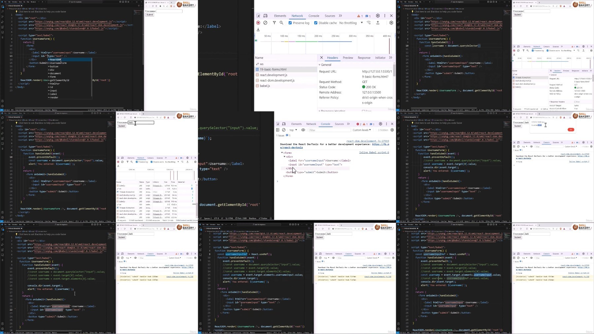
Task: Open the Network tab in the enlarged Console panel
Action: point(311,124)
